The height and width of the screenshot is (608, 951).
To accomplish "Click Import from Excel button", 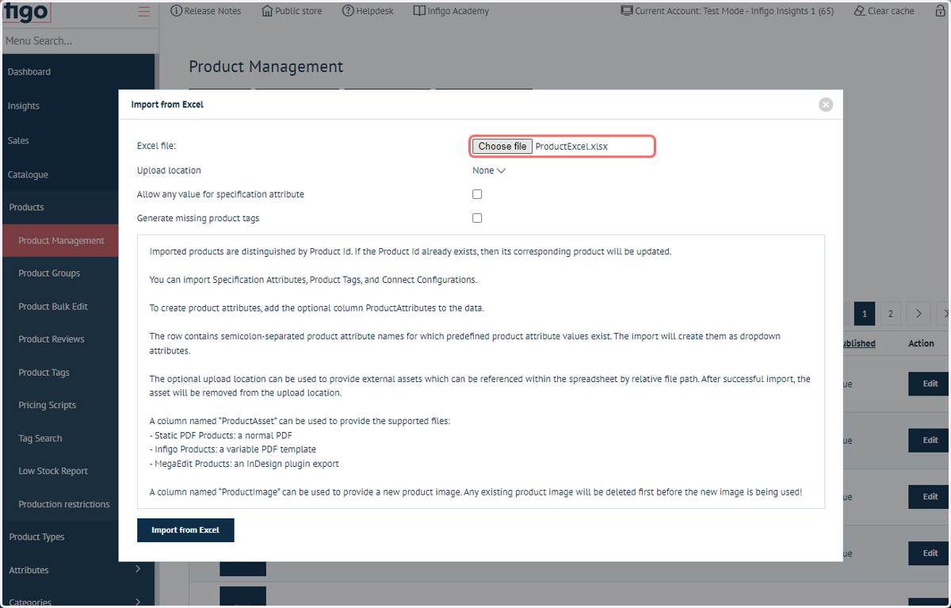I will pyautogui.click(x=185, y=530).
